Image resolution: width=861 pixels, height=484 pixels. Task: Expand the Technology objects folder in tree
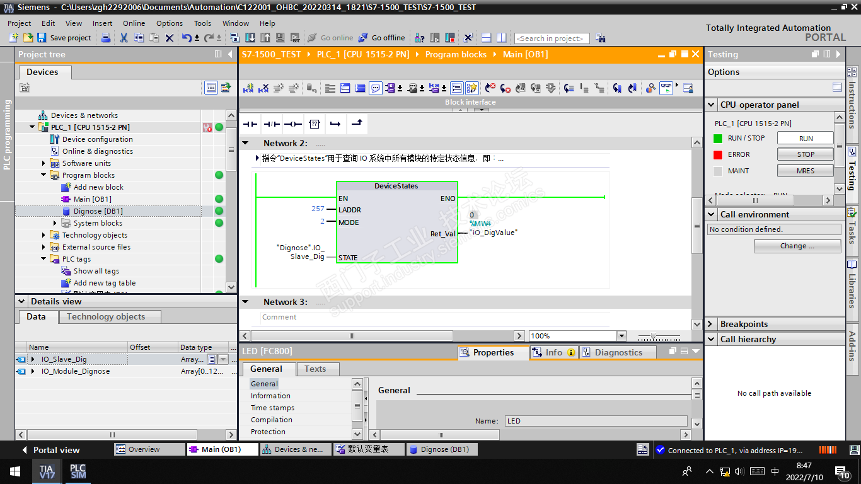tap(44, 235)
